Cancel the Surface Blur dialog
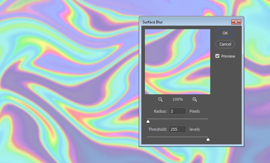This screenshot has height=163, width=270. [x=225, y=44]
